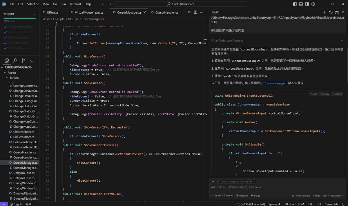Click Scripts in the breadcrumb path

click(60, 19)
